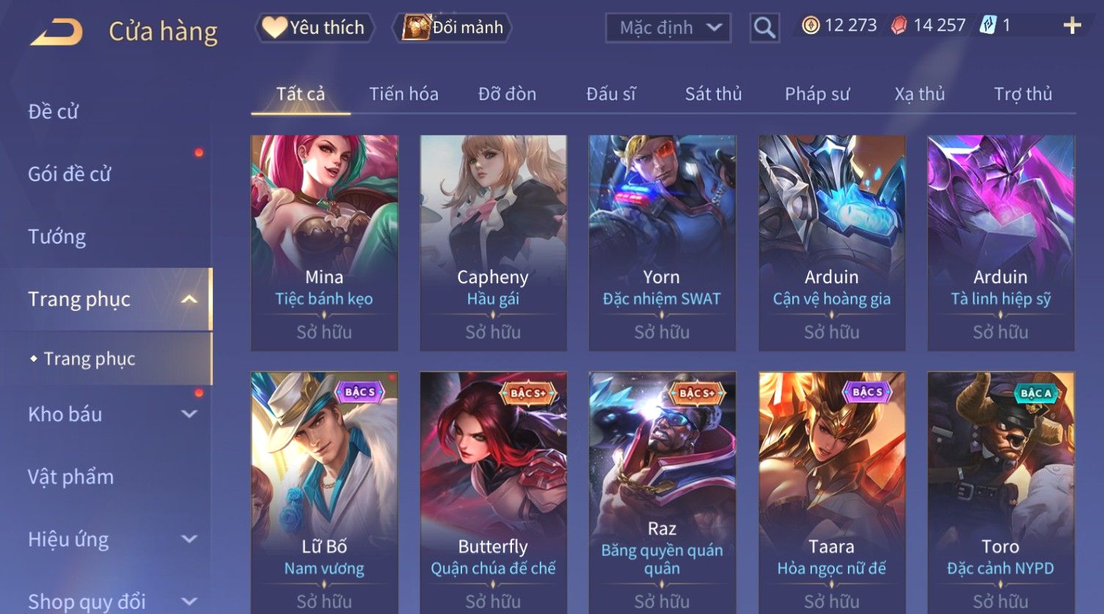Click the gold coin currency icon
The height and width of the screenshot is (614, 1104).
pos(811,26)
